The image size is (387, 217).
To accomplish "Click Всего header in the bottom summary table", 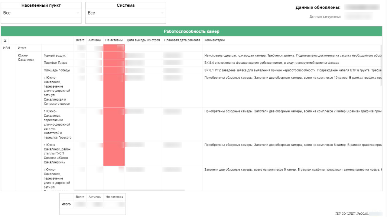I will (80, 197).
